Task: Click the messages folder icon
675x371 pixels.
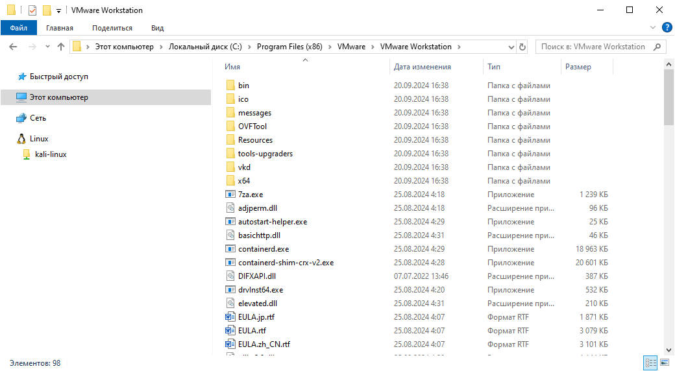Action: pos(230,113)
